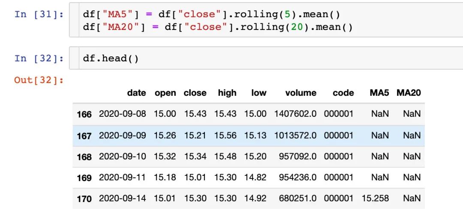463x220 pixels.
Task: Click volume value 1407602.0
Action: pos(295,114)
